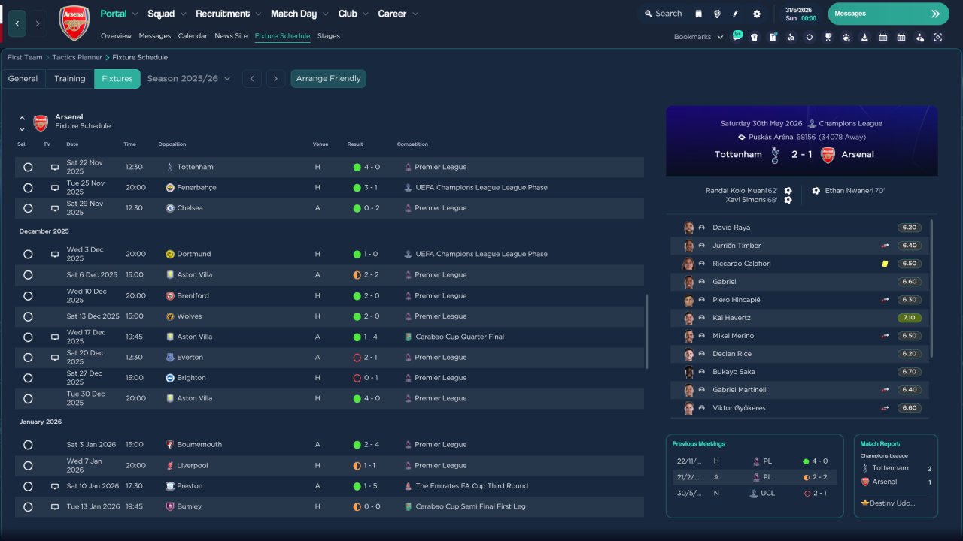Click the Arrange Friendly button
Image resolution: width=963 pixels, height=541 pixels.
click(x=329, y=79)
